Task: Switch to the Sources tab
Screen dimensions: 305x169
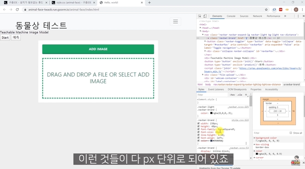Action: [244, 16]
